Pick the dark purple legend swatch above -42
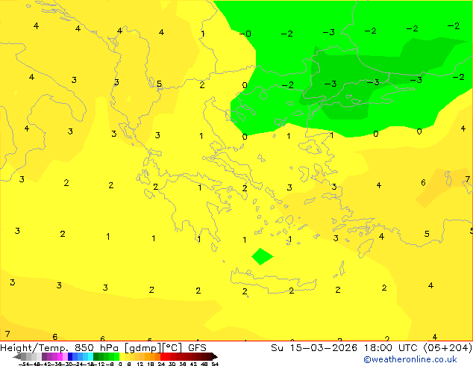This screenshot has width=473, height=366. coord(44,357)
